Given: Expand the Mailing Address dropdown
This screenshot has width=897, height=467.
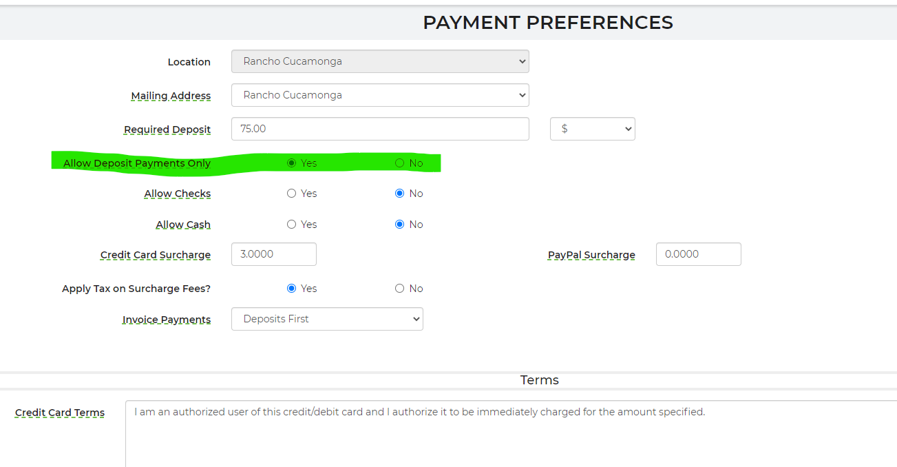Looking at the screenshot, I should [379, 95].
